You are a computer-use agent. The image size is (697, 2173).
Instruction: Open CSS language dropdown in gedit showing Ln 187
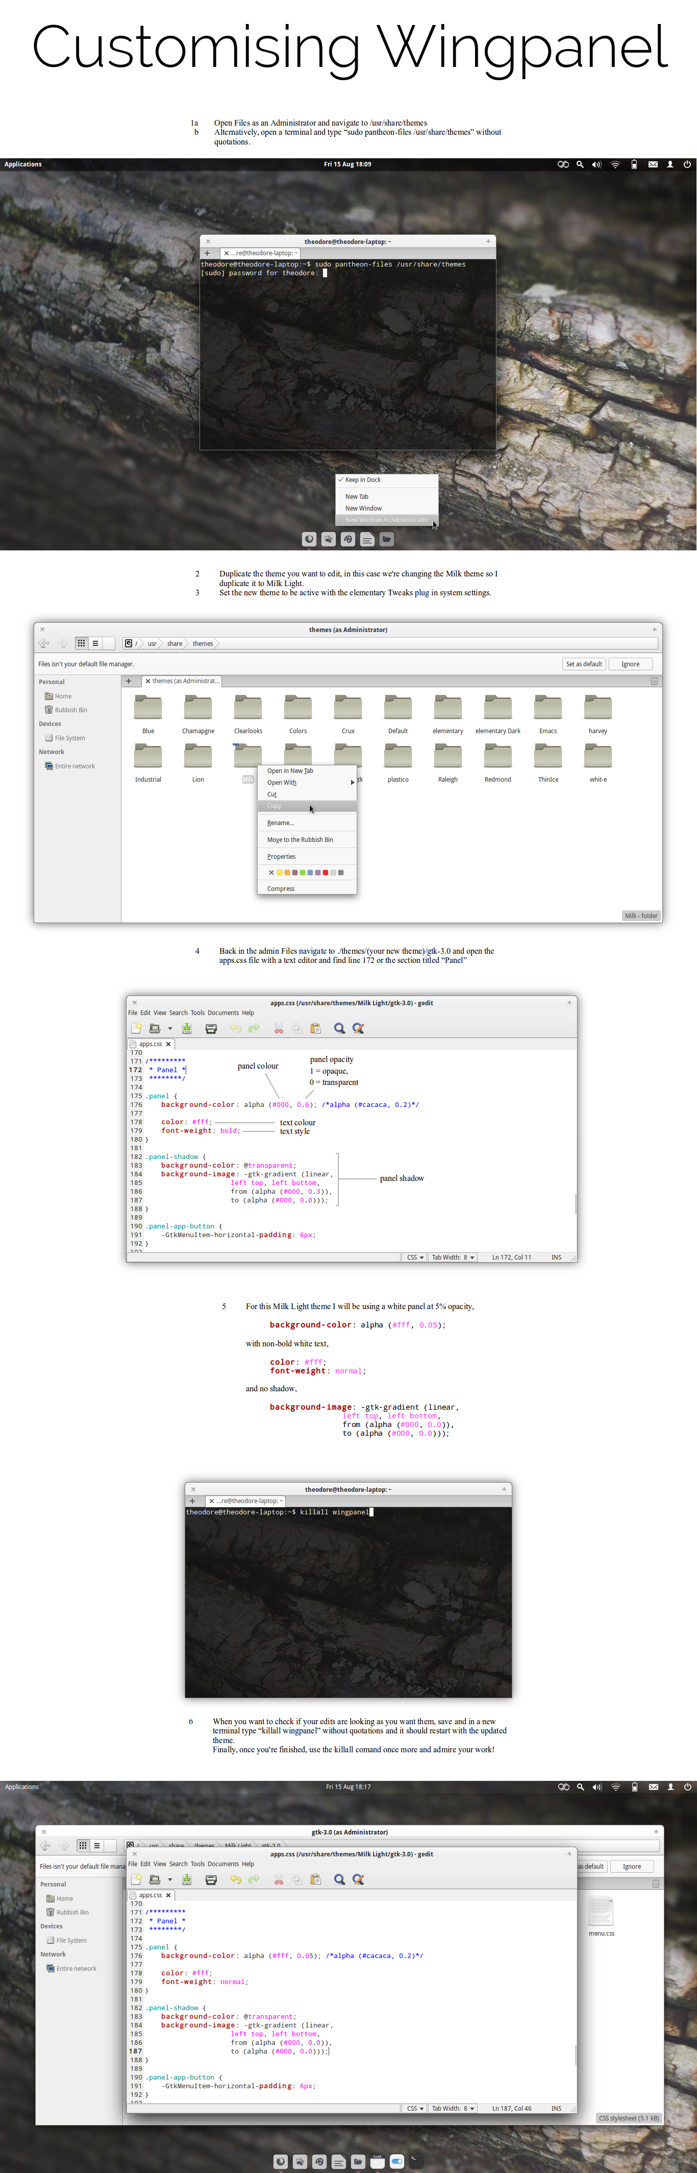(x=415, y=2108)
